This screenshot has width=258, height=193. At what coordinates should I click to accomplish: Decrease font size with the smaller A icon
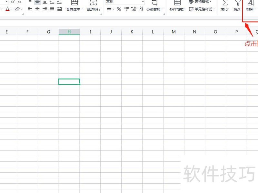(x=20, y=2)
